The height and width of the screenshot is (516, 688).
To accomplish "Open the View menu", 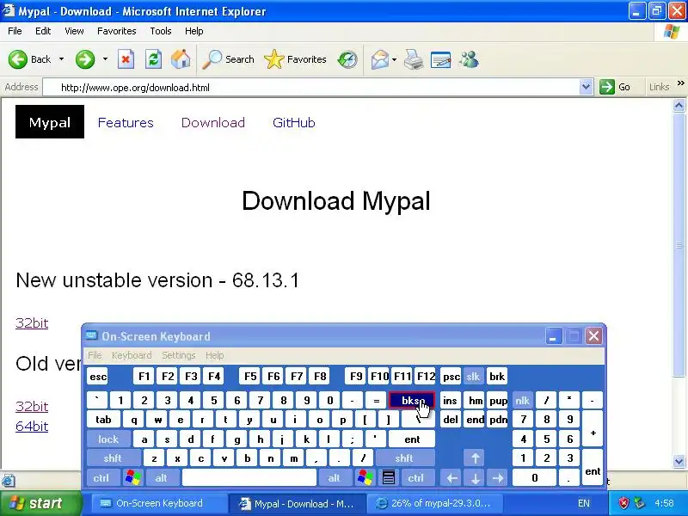I will point(74,31).
